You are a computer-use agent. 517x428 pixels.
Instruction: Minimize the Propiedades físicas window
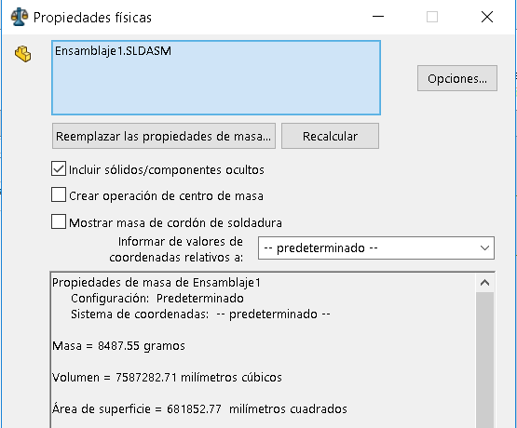coord(378,17)
